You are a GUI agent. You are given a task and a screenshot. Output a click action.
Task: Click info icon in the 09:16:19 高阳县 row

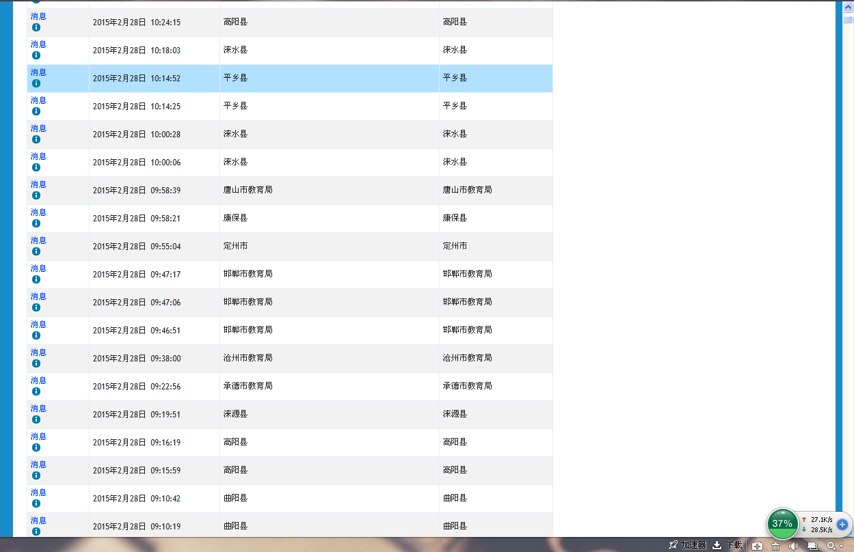[36, 447]
